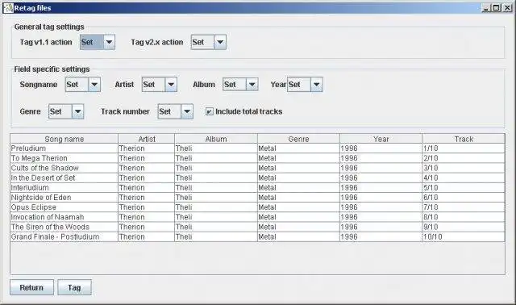
Task: Click the 1996 year cell in To Mega Therion row
Action: [x=381, y=158]
